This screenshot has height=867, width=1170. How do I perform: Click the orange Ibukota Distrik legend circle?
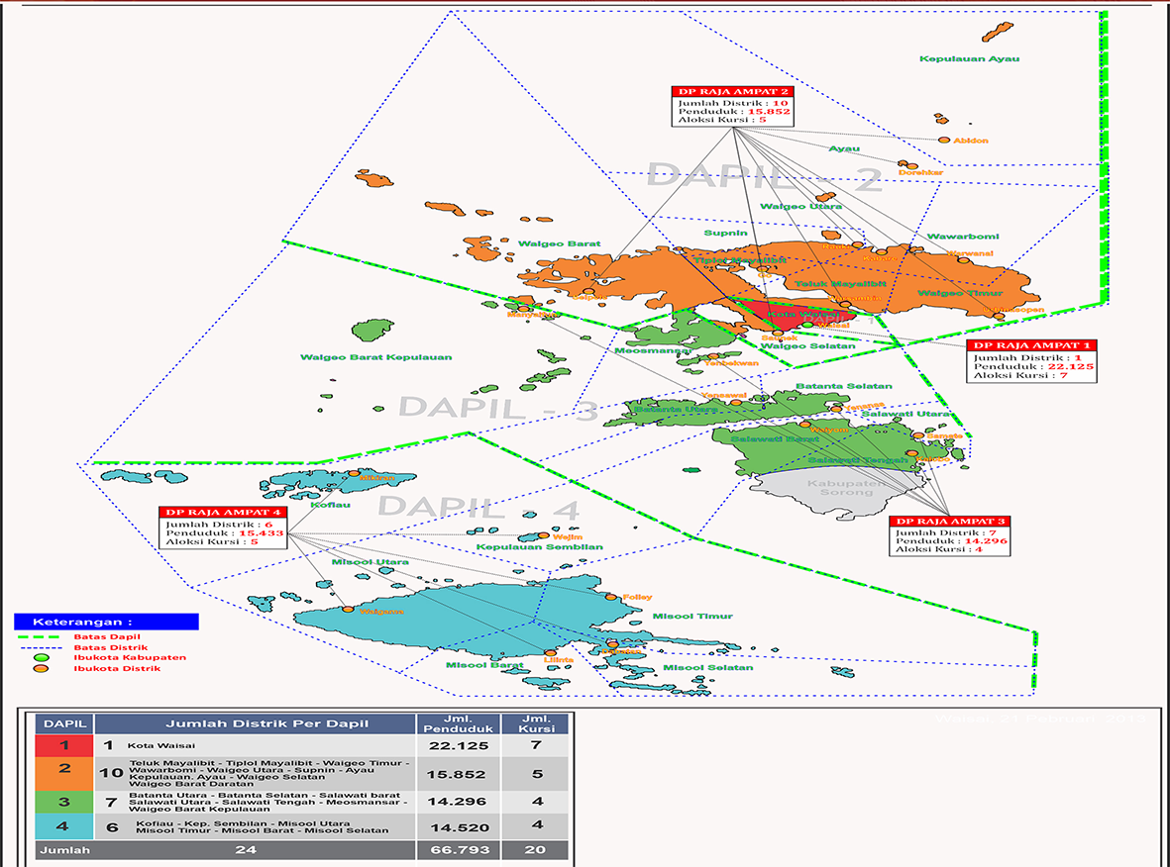pyautogui.click(x=42, y=669)
